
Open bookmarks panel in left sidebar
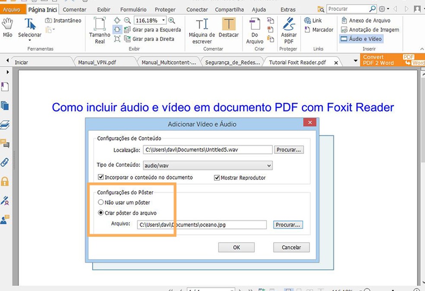[x=5, y=87]
